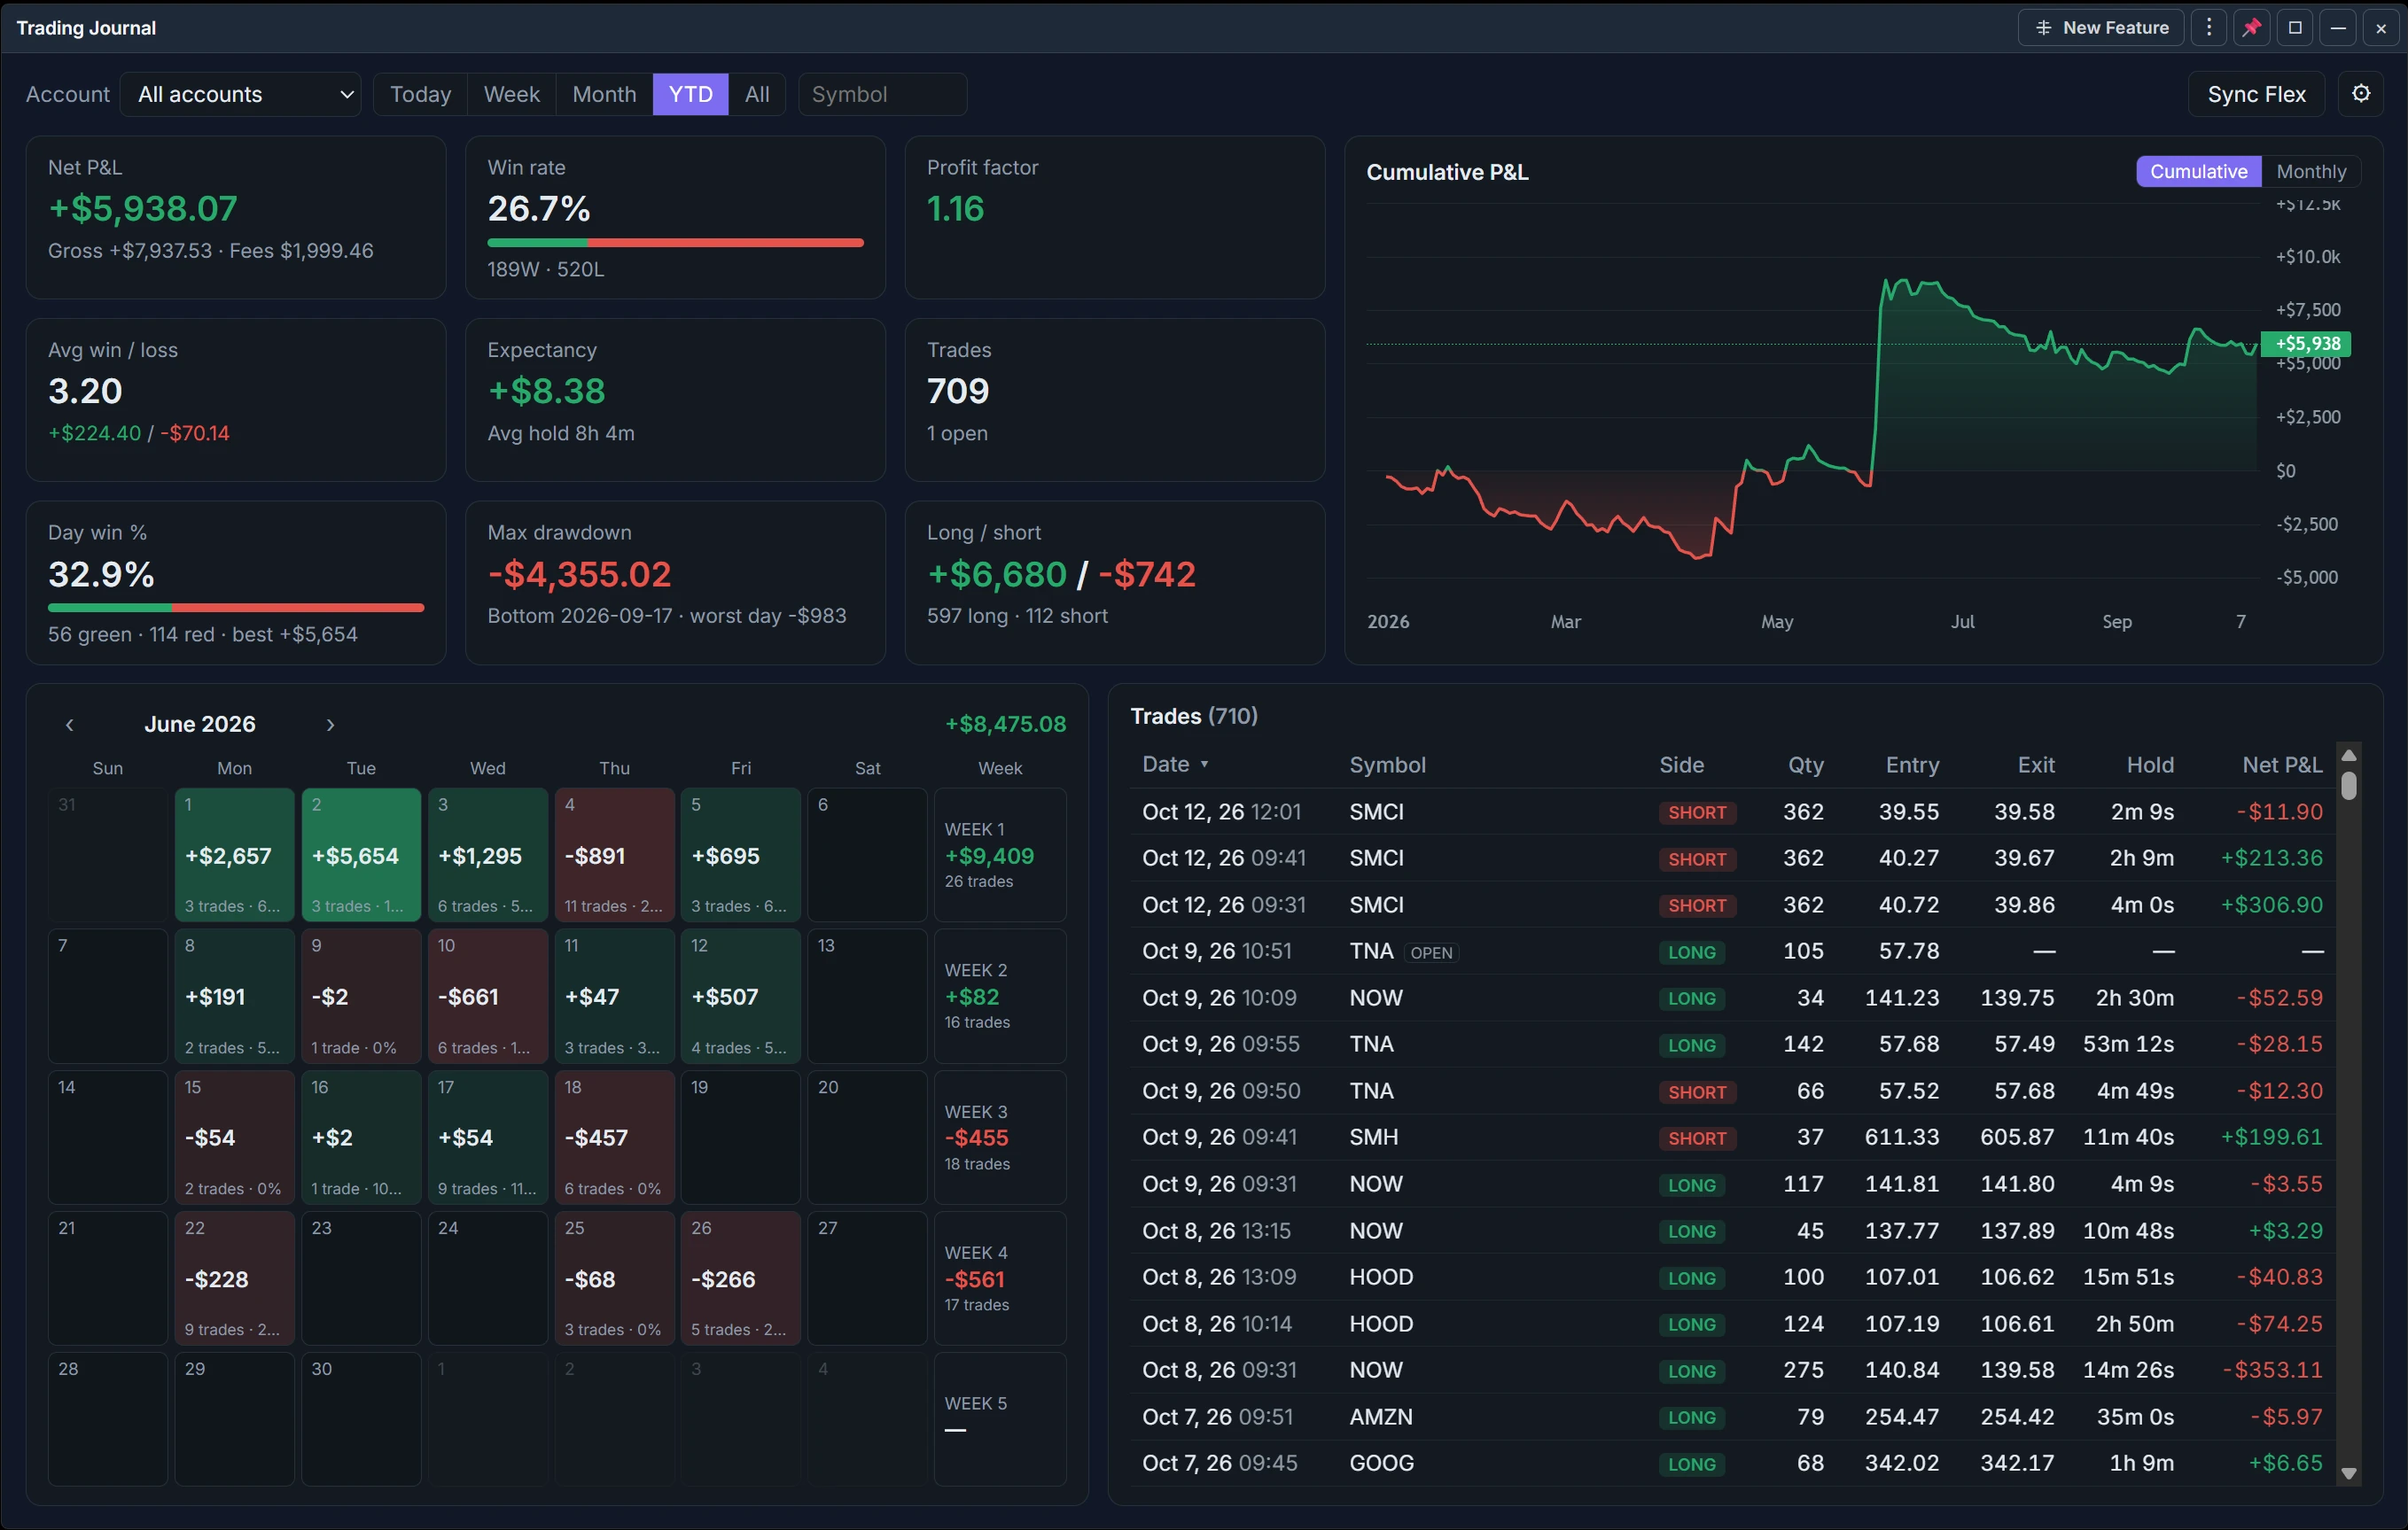Open the settings gear next to Sync Flex
Viewport: 2408px width, 1530px height.
coord(2360,94)
